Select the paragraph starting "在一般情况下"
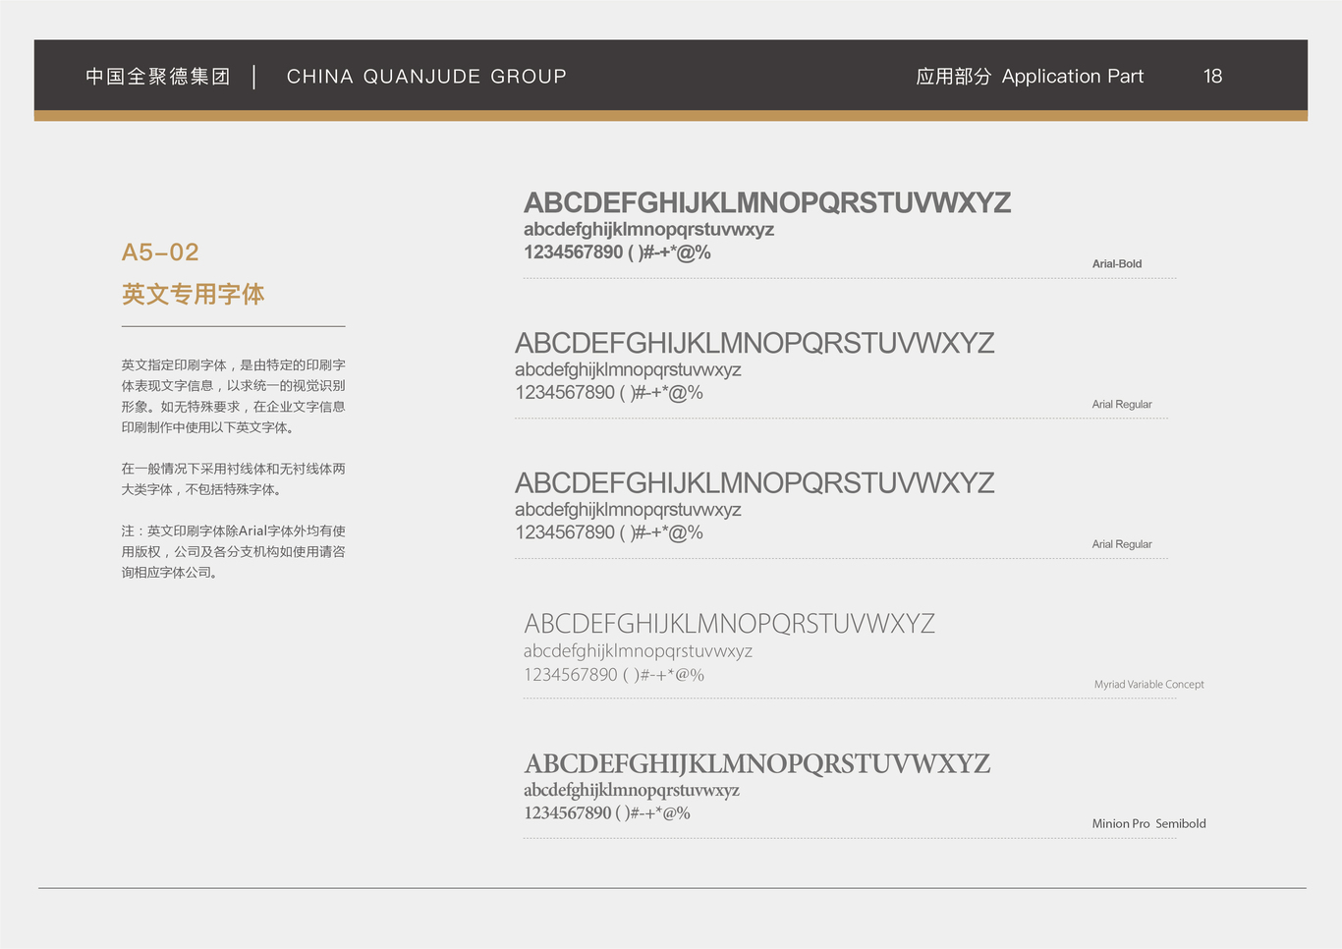Screen dimensions: 1342x949 [x=233, y=479]
